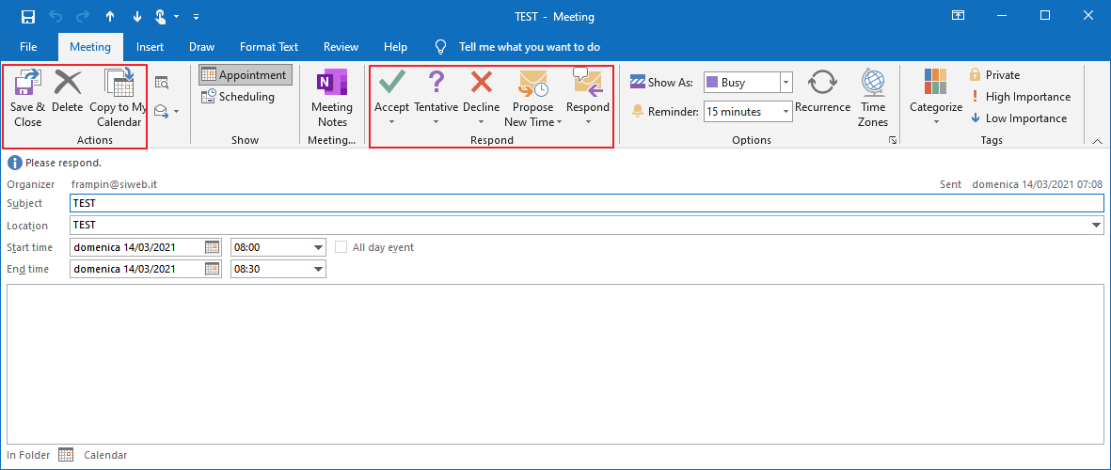This screenshot has width=1111, height=470.
Task: Switch to Appointment view
Action: [x=245, y=75]
